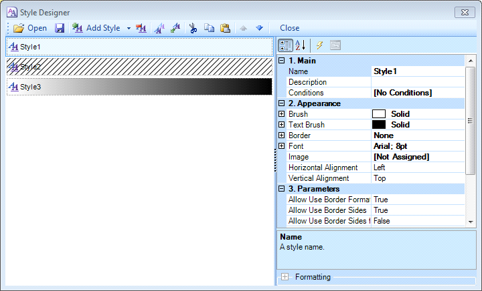The width and height of the screenshot is (482, 291).
Task: Expand the Brush property node
Action: (282, 114)
